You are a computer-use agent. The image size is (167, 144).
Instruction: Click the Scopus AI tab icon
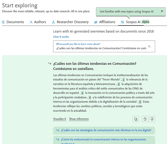click(122, 22)
